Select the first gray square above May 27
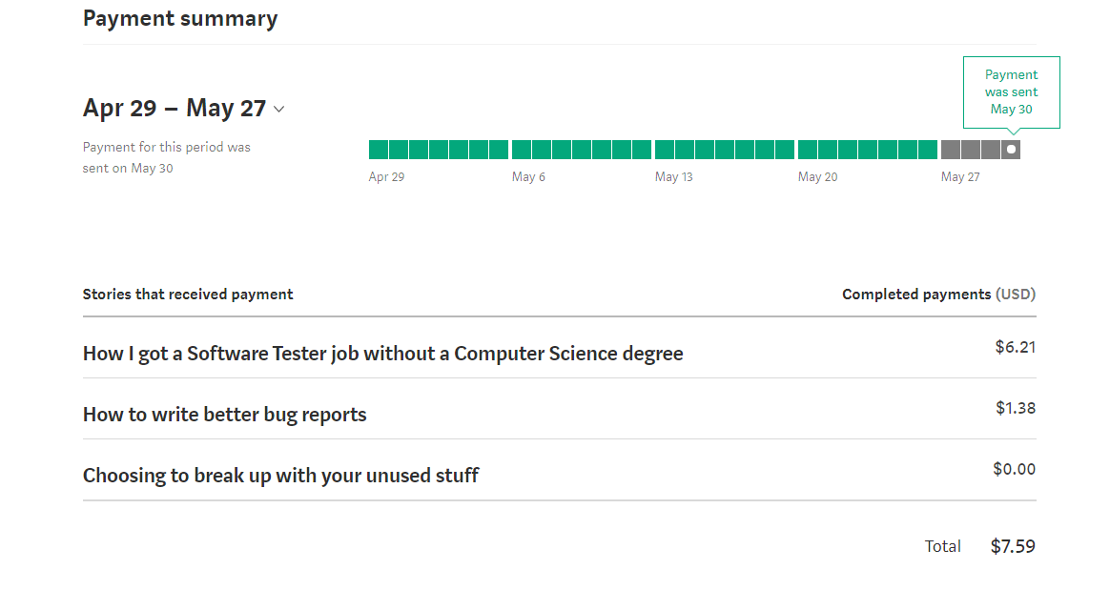The image size is (1110, 590). coord(951,150)
